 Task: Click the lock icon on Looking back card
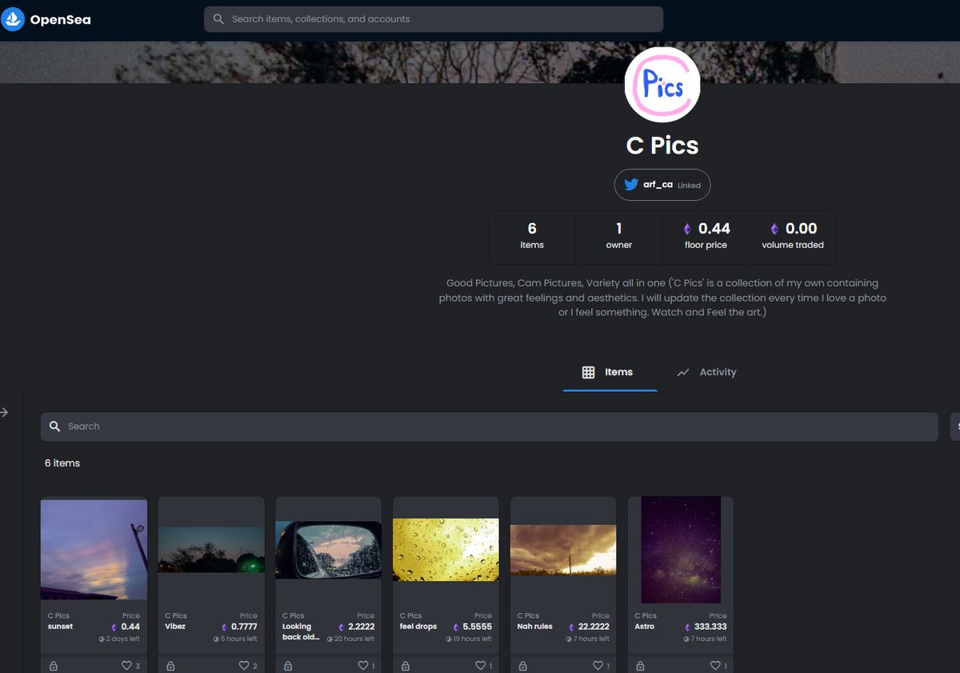point(288,666)
